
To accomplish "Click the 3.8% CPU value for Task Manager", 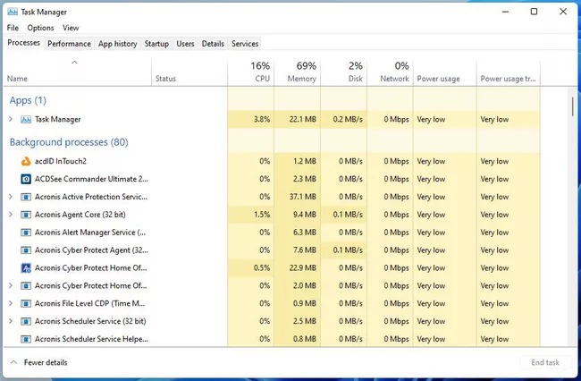I will [x=262, y=119].
